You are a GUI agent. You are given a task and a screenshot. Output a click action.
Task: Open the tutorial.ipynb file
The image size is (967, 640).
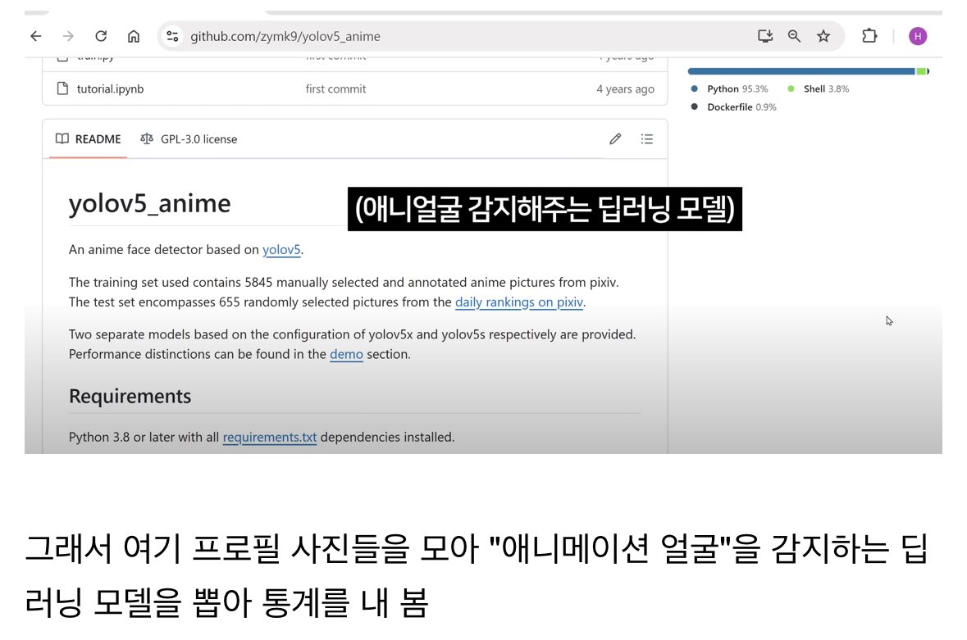pos(111,89)
